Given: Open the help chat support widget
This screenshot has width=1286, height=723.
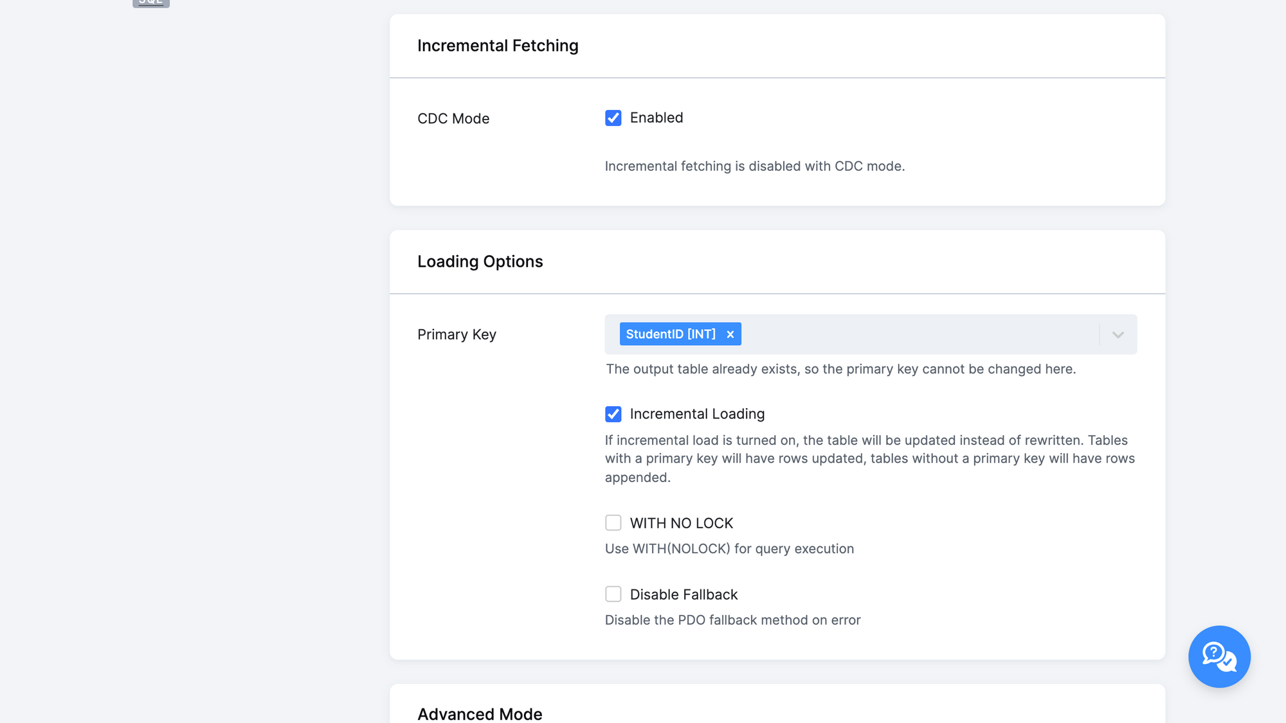Looking at the screenshot, I should pos(1219,656).
